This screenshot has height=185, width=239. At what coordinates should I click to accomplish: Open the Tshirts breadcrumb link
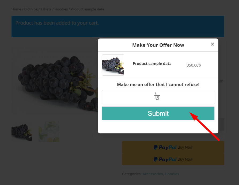click(46, 9)
